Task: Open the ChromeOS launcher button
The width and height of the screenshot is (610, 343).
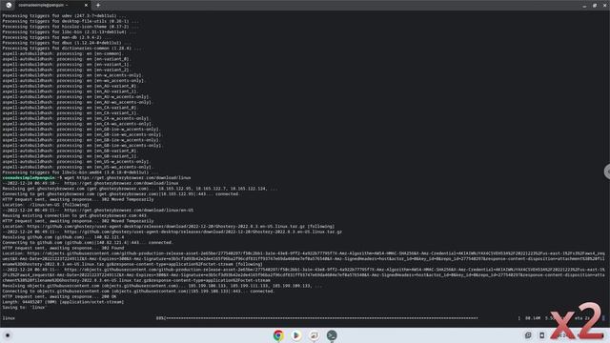Action: coord(8,335)
